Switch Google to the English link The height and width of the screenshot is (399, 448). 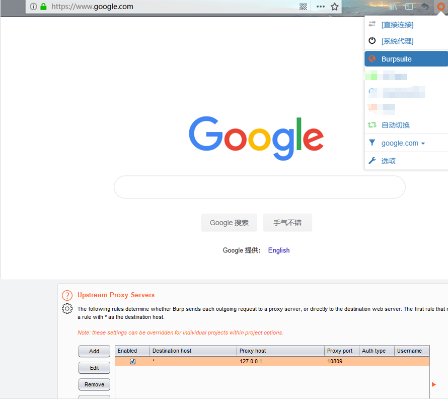tap(279, 250)
